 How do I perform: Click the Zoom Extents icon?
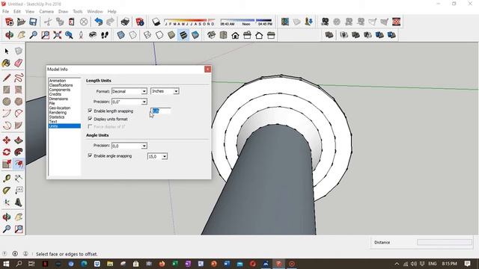tap(57, 35)
